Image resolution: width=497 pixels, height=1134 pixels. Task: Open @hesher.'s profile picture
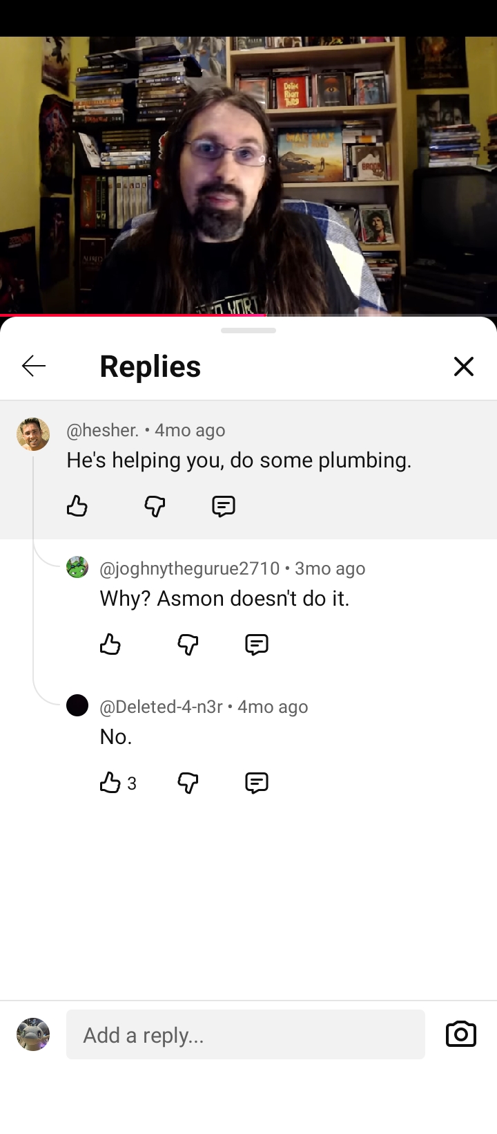tap(33, 434)
